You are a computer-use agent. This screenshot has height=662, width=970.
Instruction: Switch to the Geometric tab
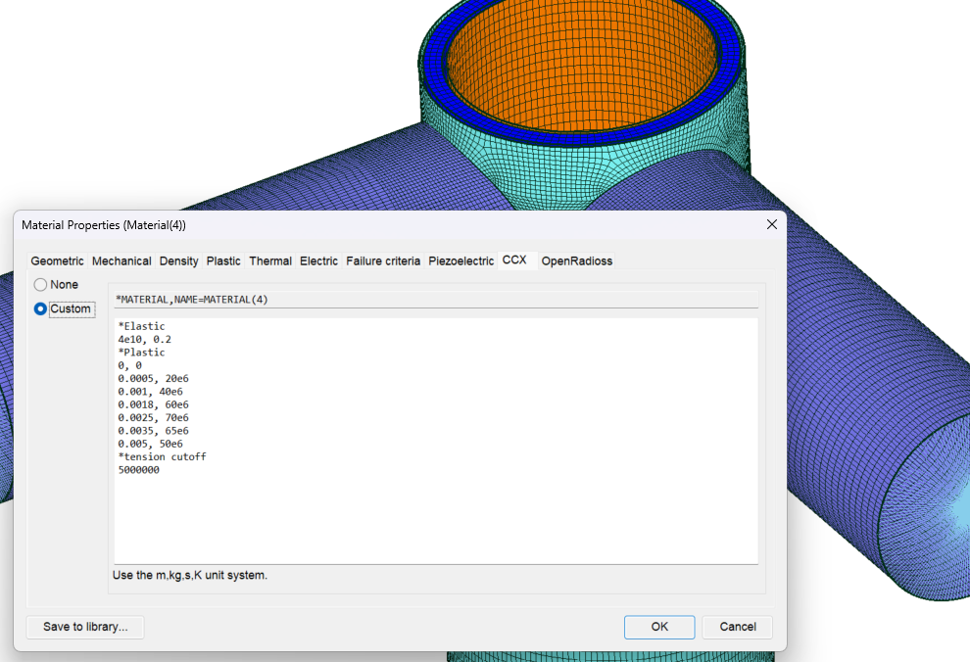(57, 260)
